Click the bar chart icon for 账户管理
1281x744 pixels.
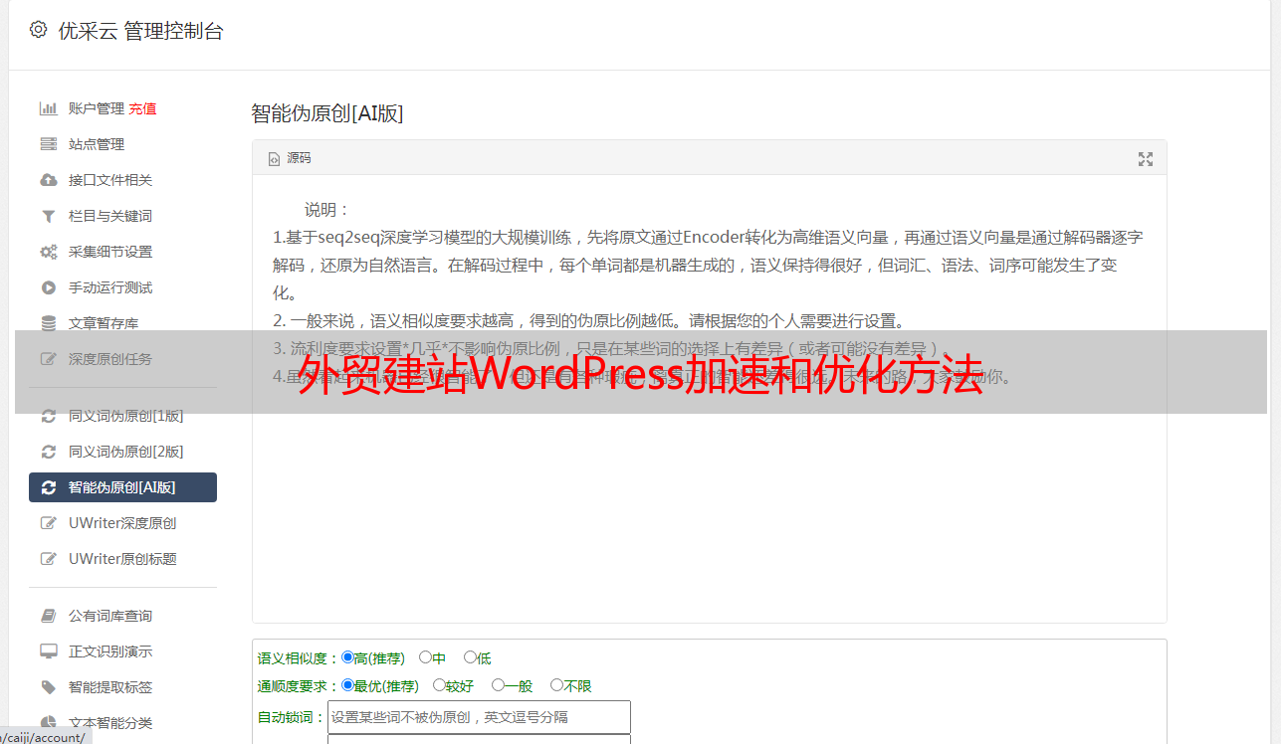(48, 108)
